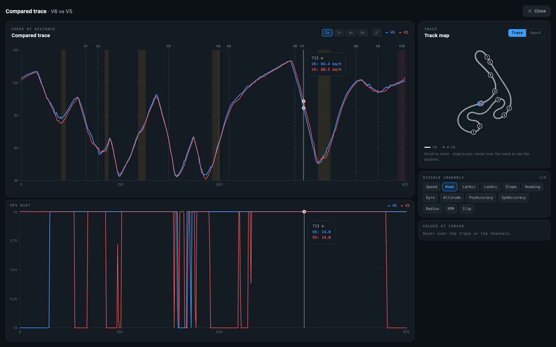Click the 'V6: 14.0' NSAT tooltip value

tap(321, 232)
